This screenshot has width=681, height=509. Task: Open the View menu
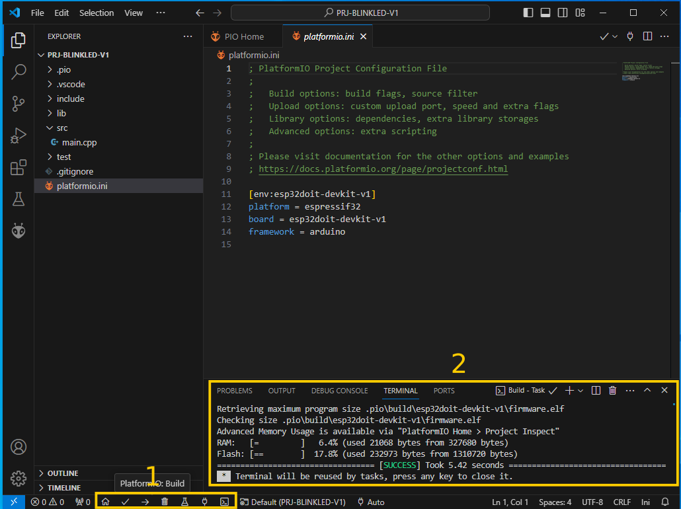tap(134, 13)
